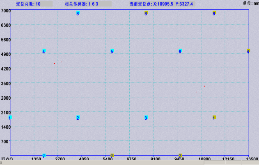Click the yellow 8 marker directly above cyan 3
259x165 pixels.
tap(146, 13)
